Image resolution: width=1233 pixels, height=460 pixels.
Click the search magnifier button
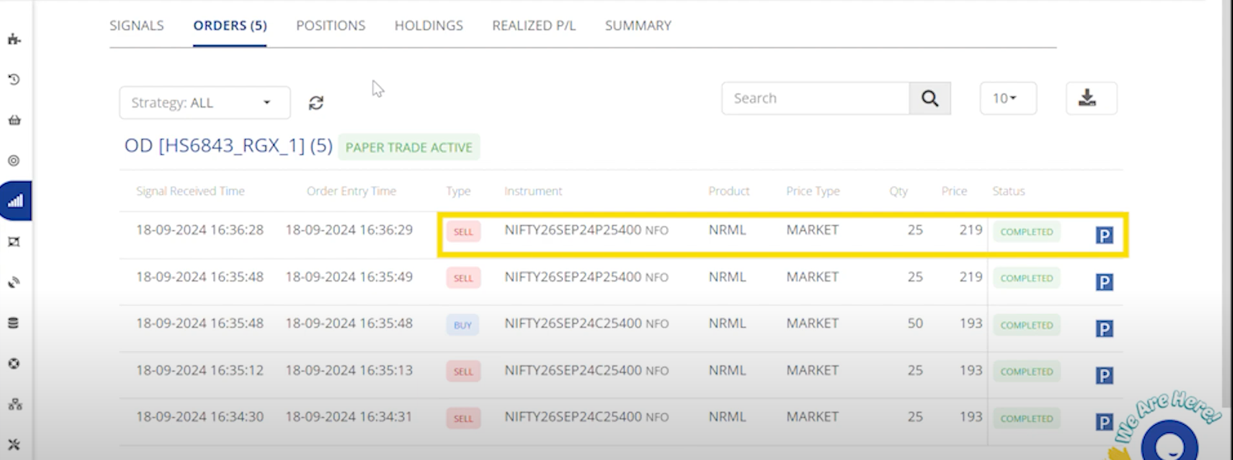click(929, 99)
